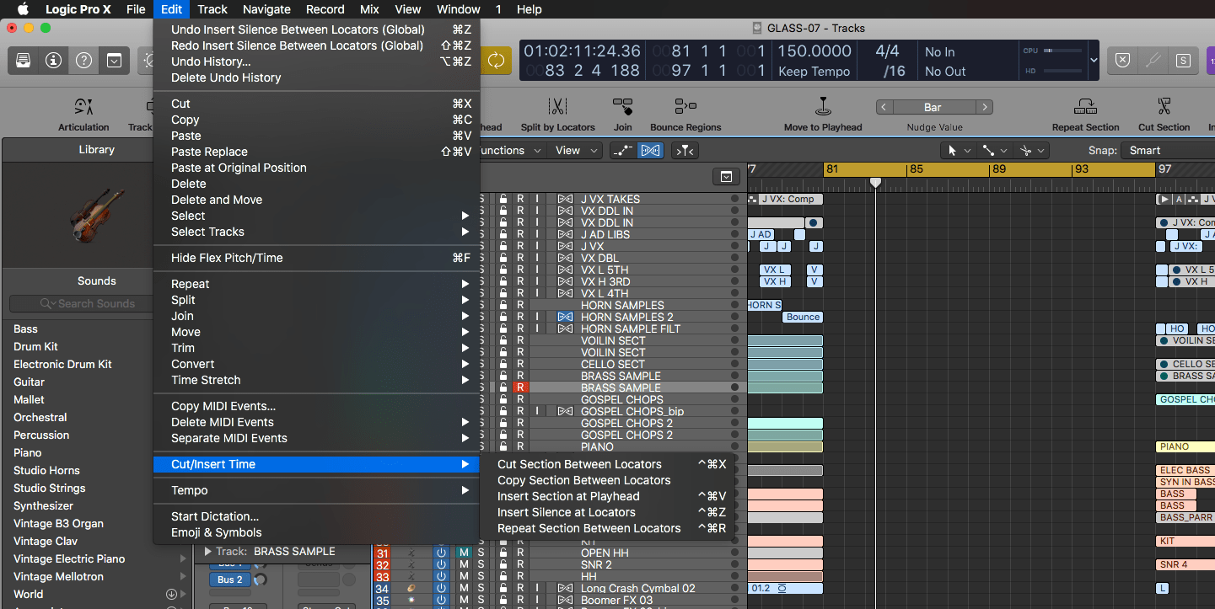
Task: Disable record arm on BRASS SAMPLE track
Action: (x=520, y=387)
